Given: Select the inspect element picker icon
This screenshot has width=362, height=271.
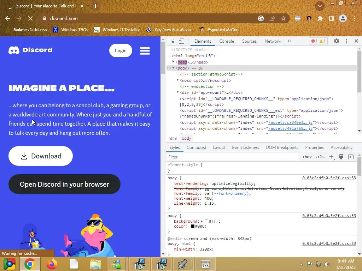Looking at the screenshot, I should click(172, 41).
